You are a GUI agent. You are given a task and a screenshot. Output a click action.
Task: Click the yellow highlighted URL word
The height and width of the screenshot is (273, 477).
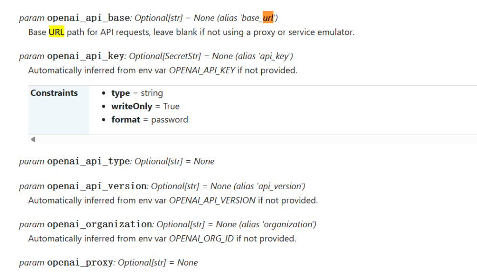coord(56,33)
